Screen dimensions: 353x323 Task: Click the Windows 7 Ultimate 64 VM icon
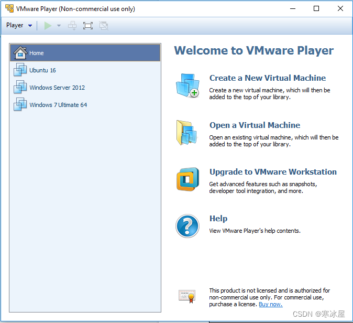[x=20, y=104]
